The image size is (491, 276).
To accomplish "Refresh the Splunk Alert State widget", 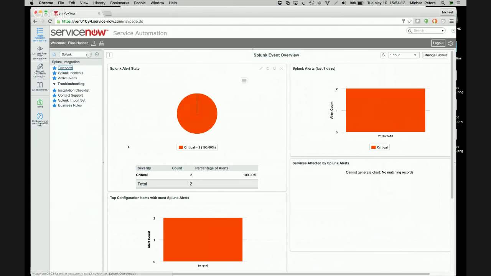I will coord(268,68).
